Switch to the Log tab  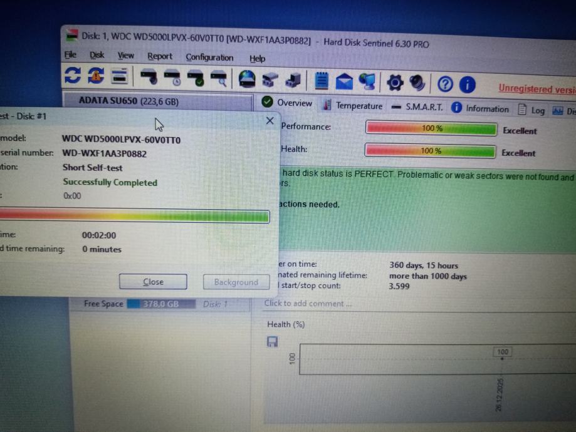531,110
